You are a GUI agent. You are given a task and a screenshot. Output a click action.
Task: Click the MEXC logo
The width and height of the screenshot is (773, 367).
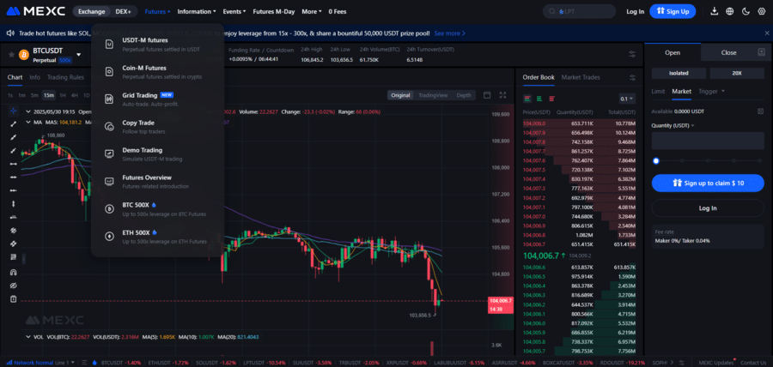point(37,11)
